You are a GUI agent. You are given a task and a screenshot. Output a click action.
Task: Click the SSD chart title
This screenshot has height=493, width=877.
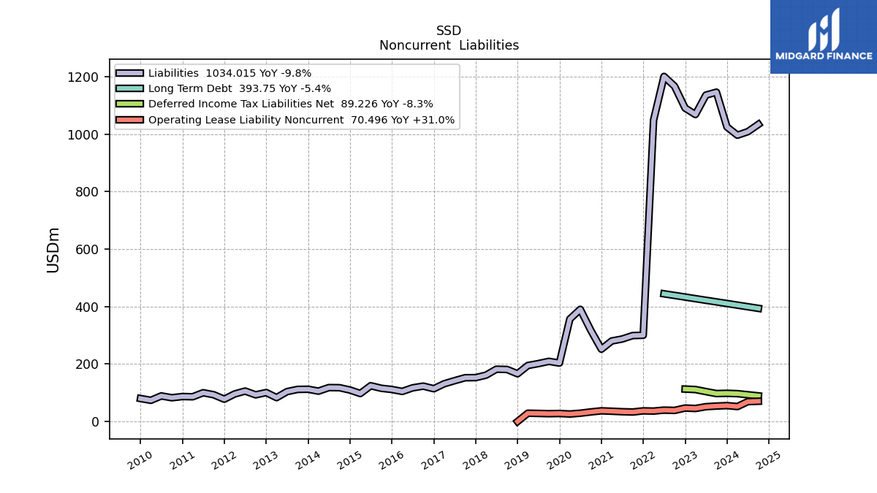coord(449,31)
